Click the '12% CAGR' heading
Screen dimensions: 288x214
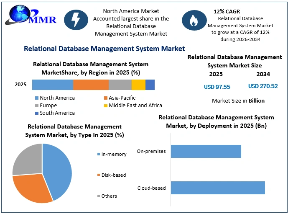click(227, 12)
